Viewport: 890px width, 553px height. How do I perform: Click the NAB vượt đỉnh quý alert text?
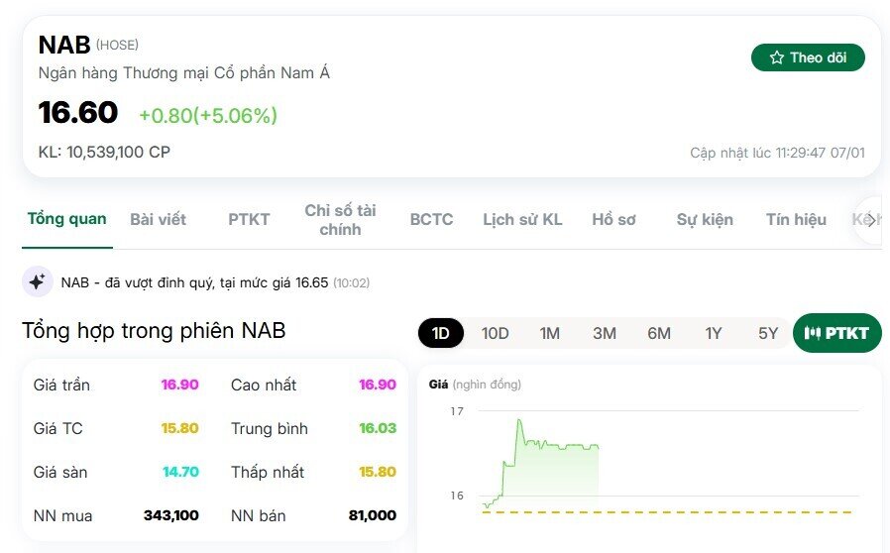215,282
